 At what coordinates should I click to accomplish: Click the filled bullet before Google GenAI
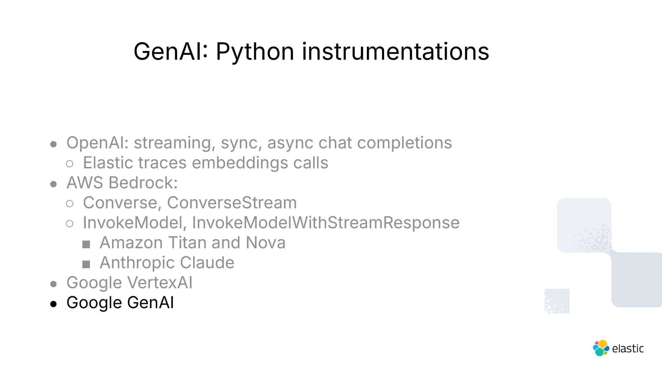53,304
